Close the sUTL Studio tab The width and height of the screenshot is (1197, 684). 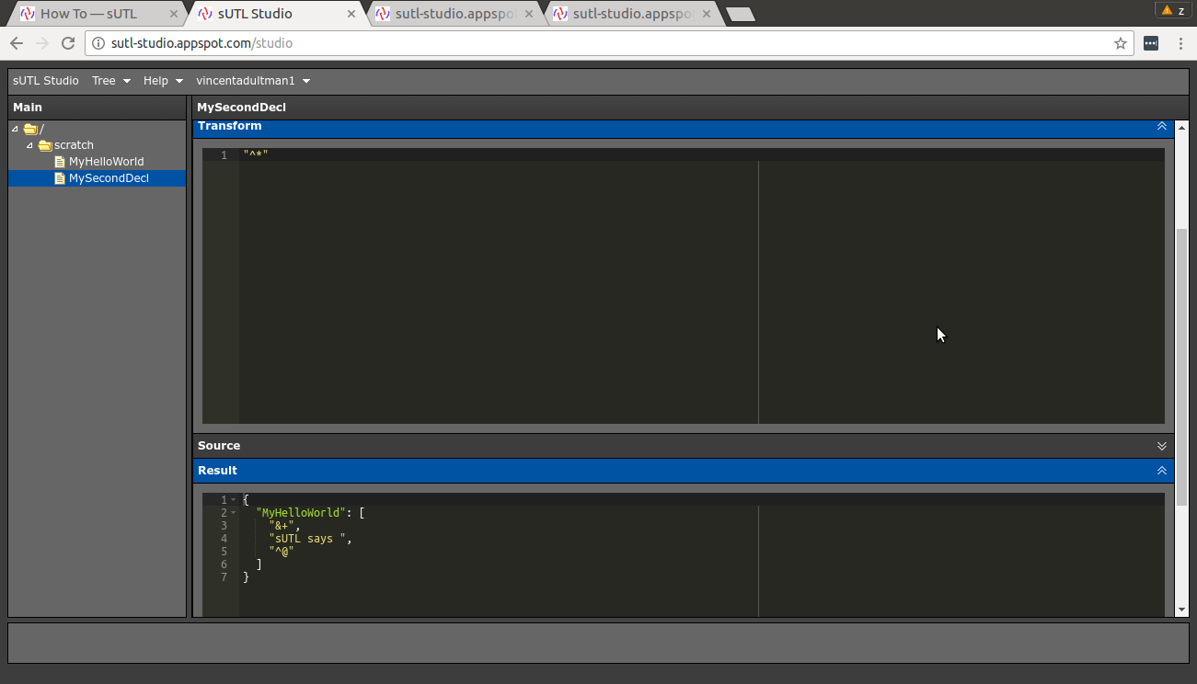351,14
